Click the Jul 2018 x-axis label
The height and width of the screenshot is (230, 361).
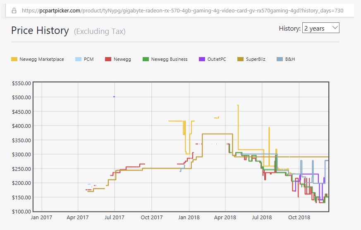click(262, 218)
